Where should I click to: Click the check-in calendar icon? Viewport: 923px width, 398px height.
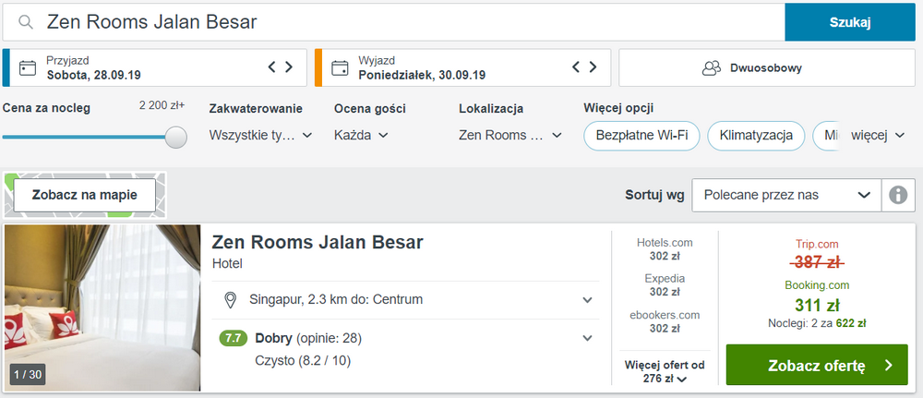pos(28,67)
